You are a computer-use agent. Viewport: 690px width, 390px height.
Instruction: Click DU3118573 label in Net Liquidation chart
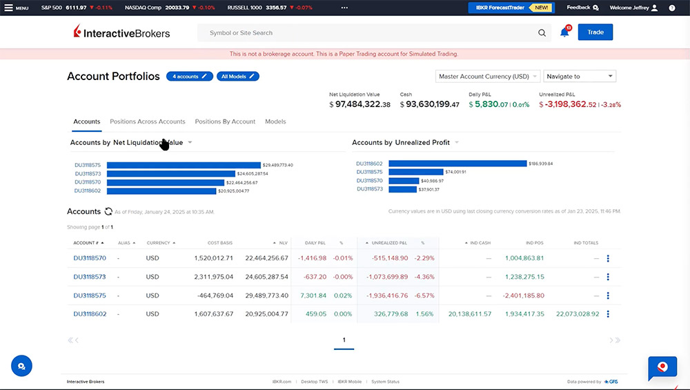[x=88, y=174]
